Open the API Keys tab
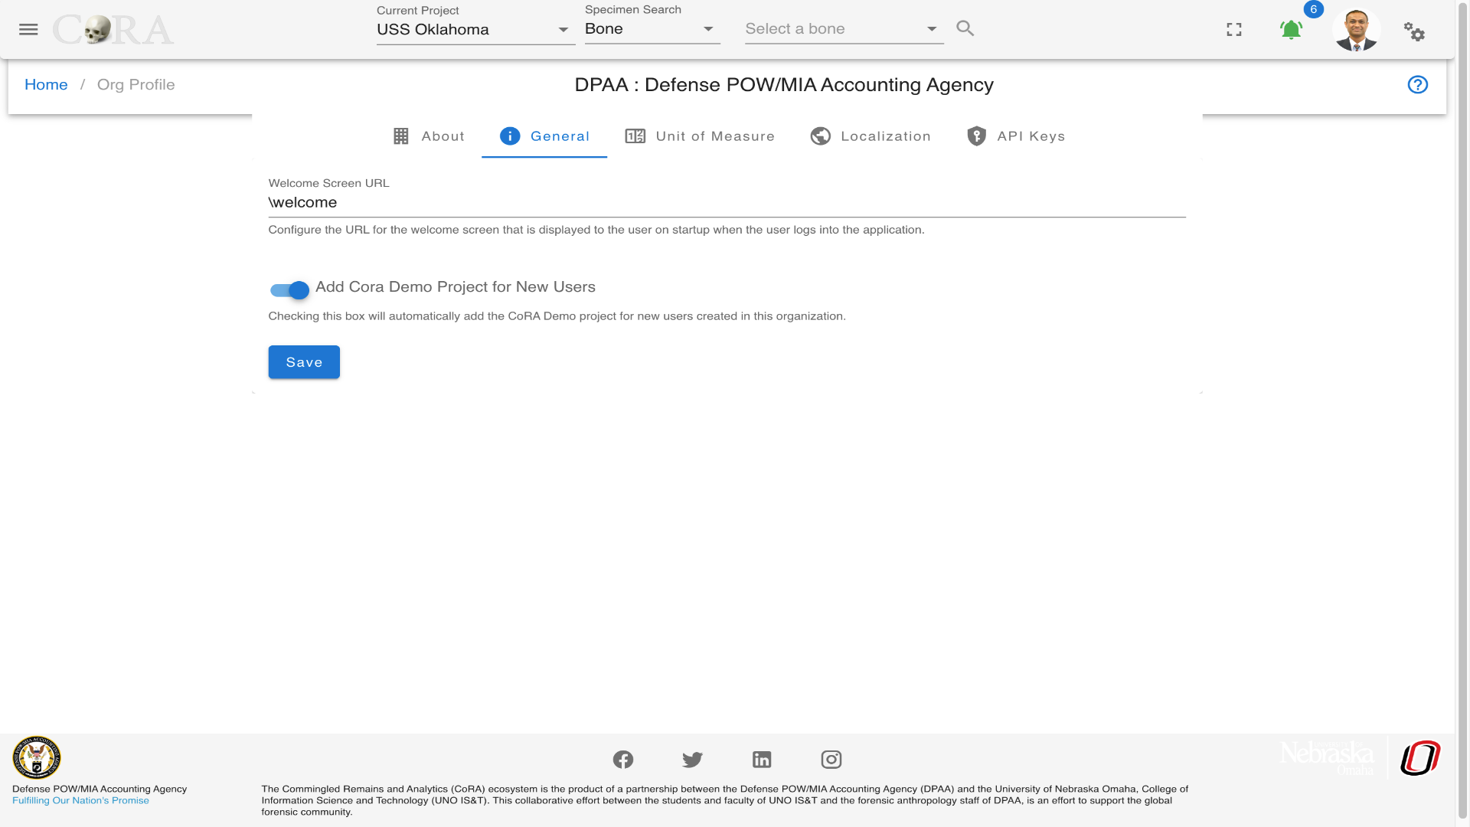 coord(1016,136)
